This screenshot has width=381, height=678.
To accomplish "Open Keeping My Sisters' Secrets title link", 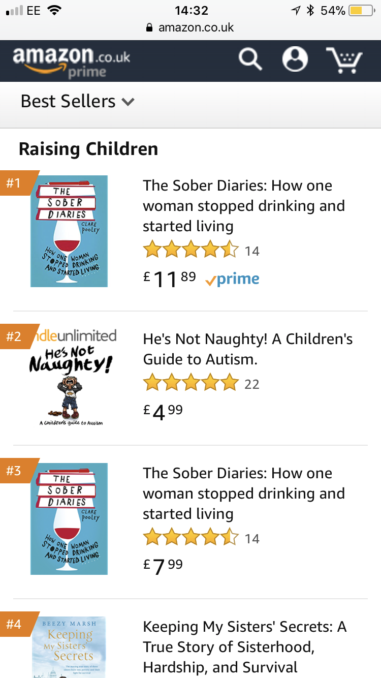I will click(245, 646).
